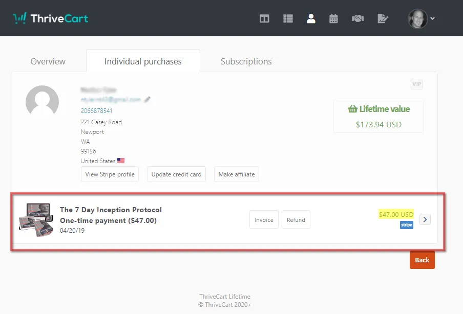The width and height of the screenshot is (463, 314).
Task: Select the Individual purchases tab
Action: [x=143, y=61]
